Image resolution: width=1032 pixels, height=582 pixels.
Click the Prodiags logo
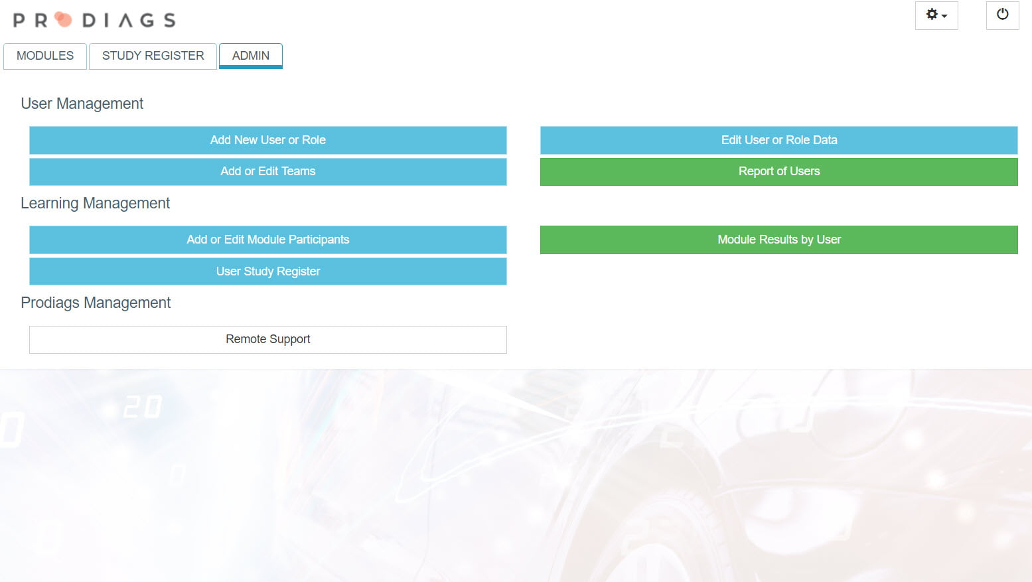point(94,20)
